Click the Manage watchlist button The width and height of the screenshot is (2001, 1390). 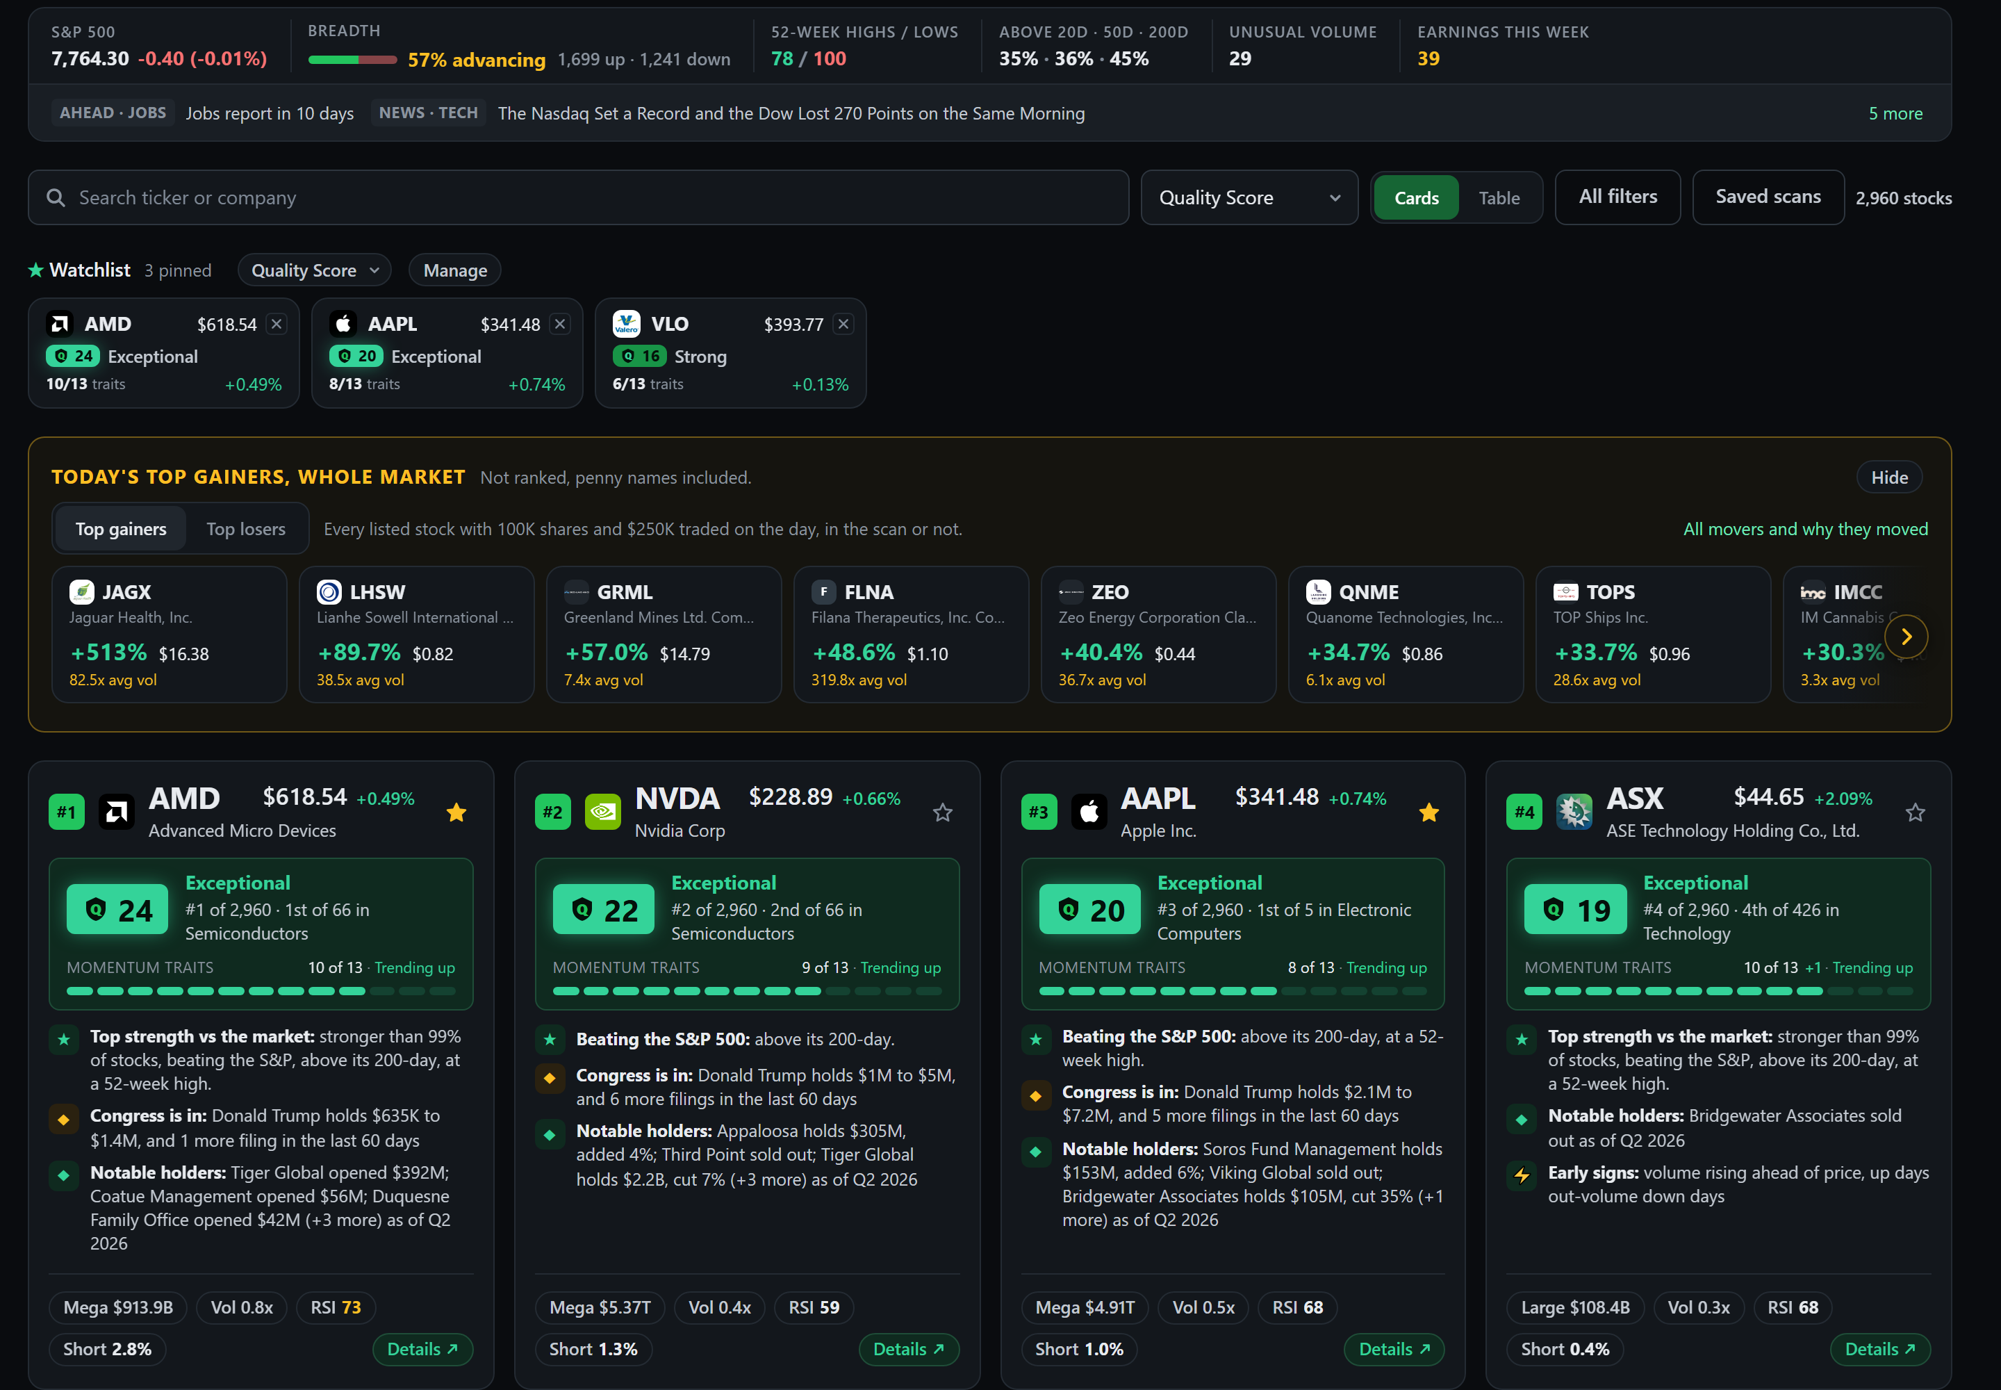pos(454,270)
